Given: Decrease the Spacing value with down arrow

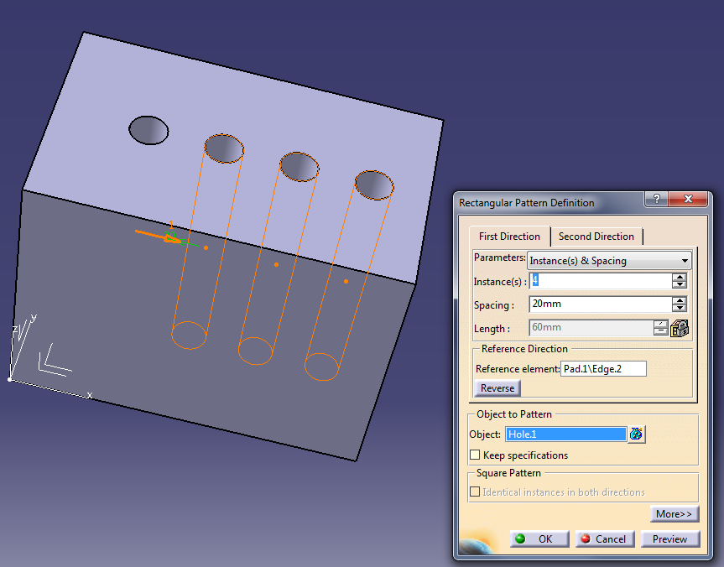Looking at the screenshot, I should pyautogui.click(x=680, y=309).
